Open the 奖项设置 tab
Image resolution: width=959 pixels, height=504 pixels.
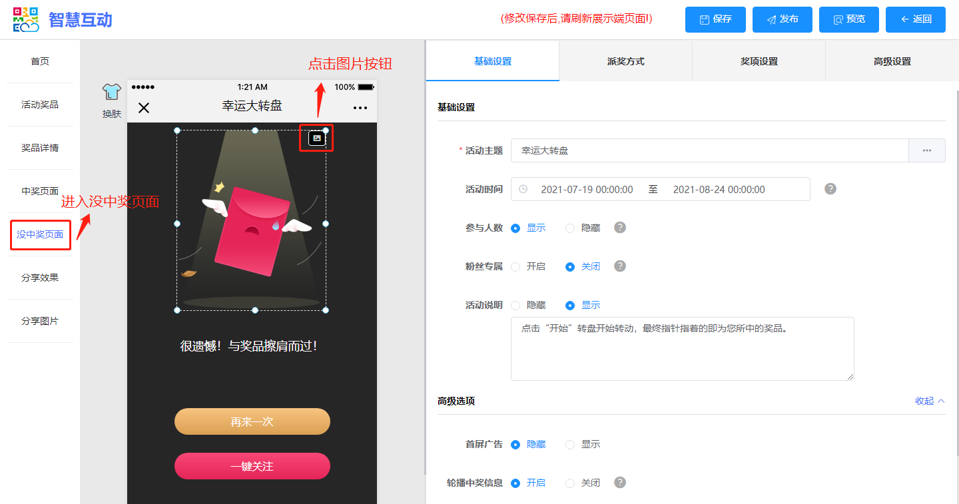pyautogui.click(x=759, y=61)
